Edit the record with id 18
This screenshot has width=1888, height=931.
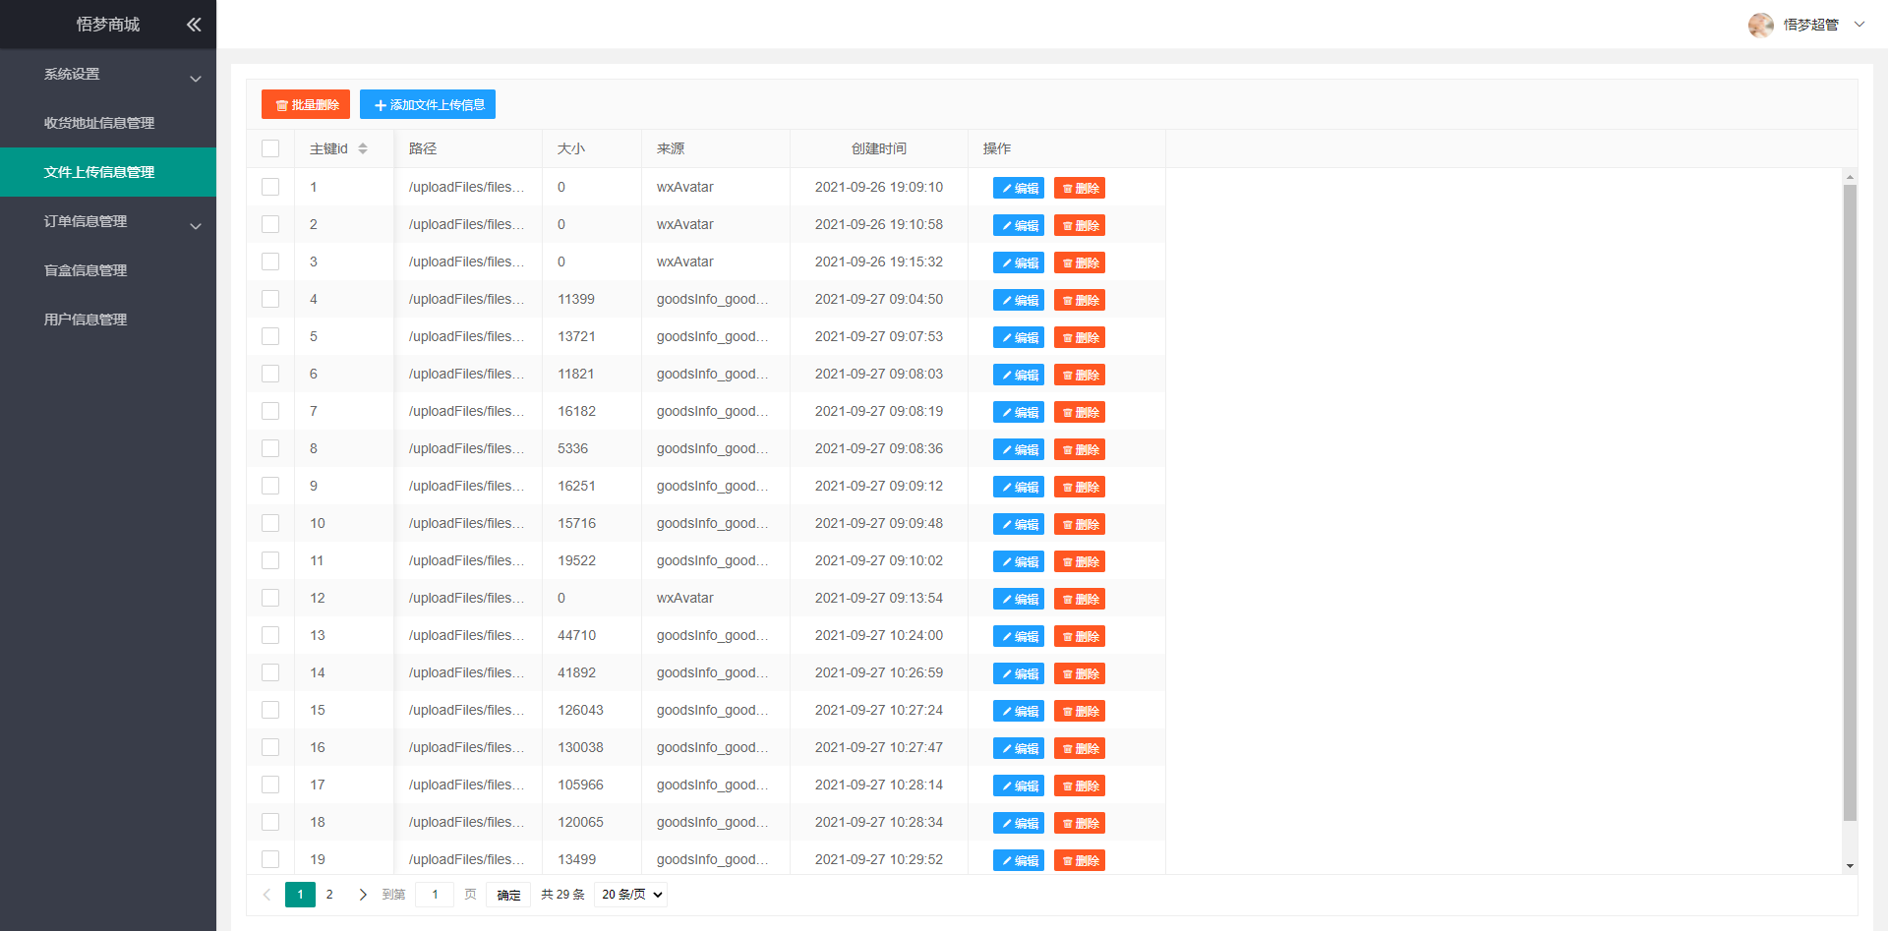[x=1019, y=823]
